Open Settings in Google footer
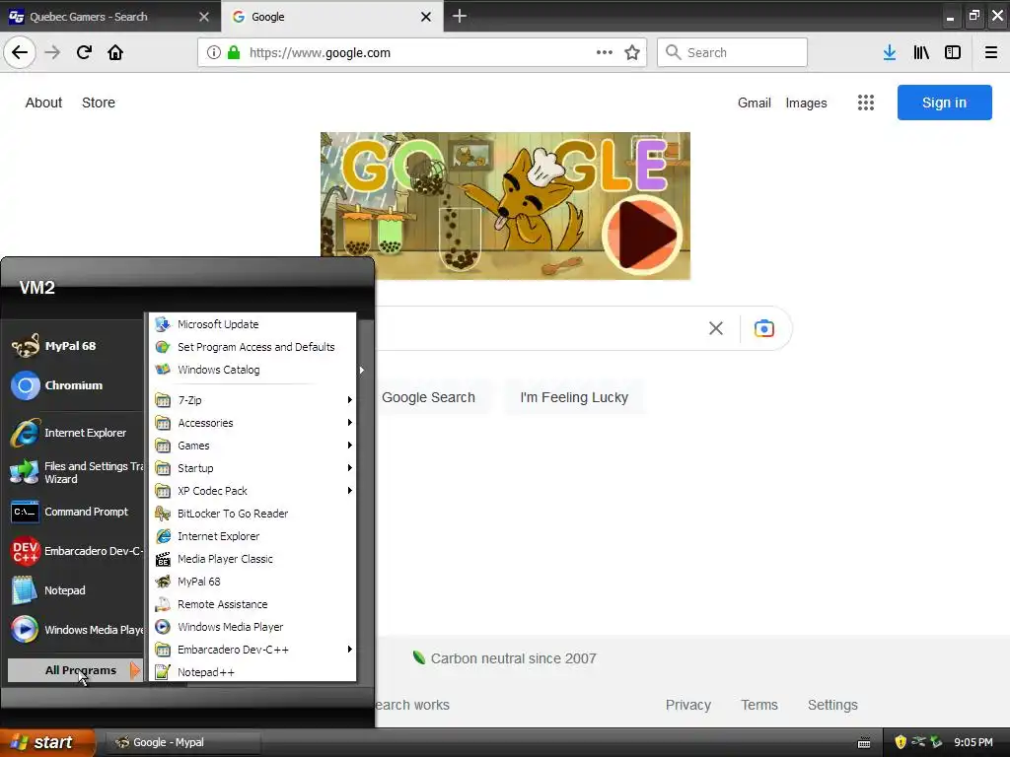Image resolution: width=1010 pixels, height=757 pixels. tap(832, 705)
